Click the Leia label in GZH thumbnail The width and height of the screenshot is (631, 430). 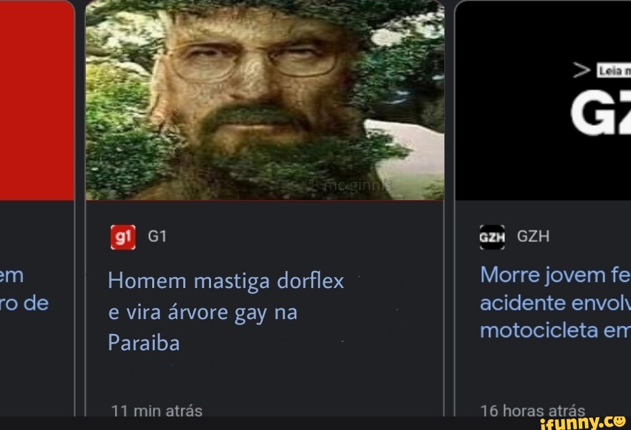pyautogui.click(x=613, y=71)
